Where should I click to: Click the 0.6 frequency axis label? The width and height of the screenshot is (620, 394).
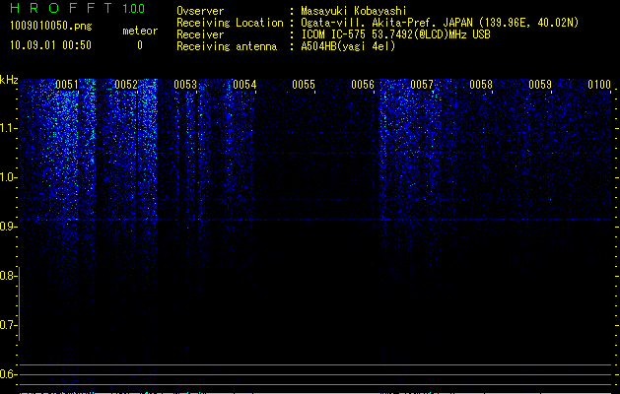(x=7, y=374)
